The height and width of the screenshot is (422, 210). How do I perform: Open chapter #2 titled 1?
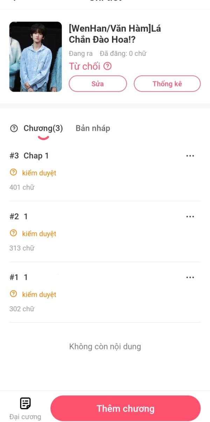click(x=26, y=216)
